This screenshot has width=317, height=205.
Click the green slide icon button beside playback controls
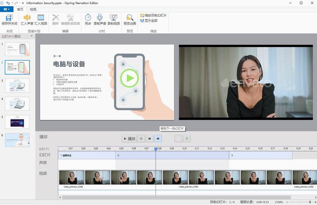pyautogui.click(x=187, y=138)
